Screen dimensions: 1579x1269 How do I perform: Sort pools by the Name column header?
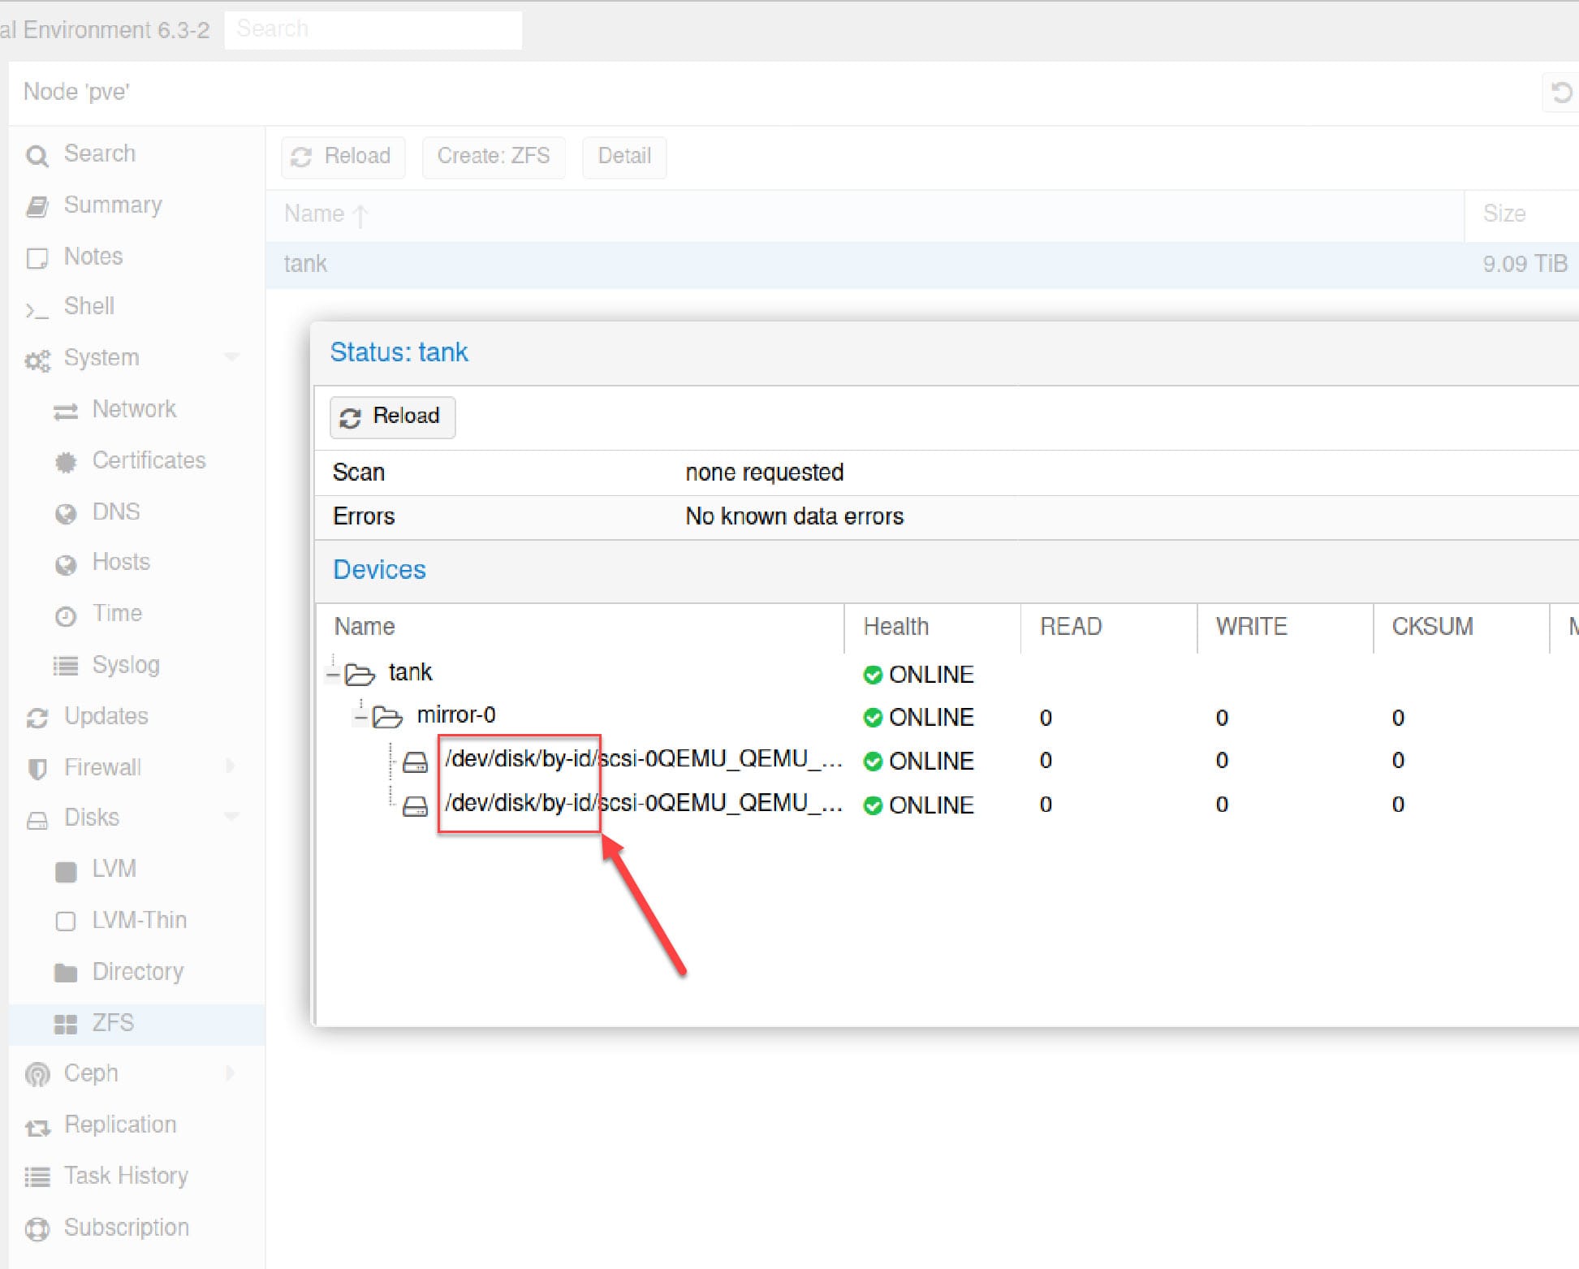[315, 214]
